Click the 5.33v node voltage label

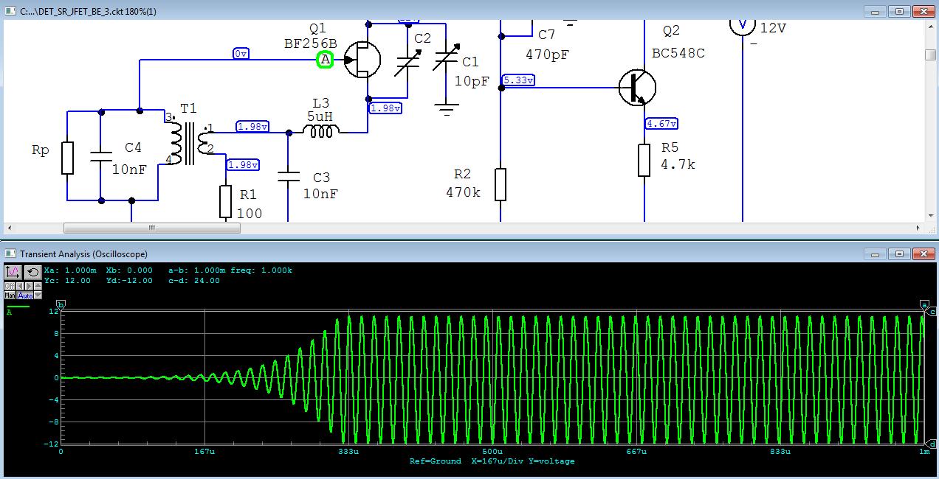click(519, 80)
